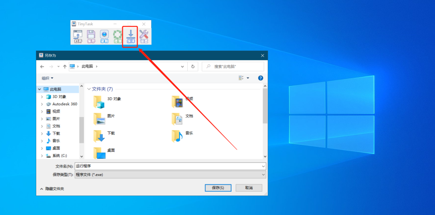This screenshot has width=435, height=215.
Task: Click 此电脑 in the address bar breadcrumb
Action: [x=87, y=67]
